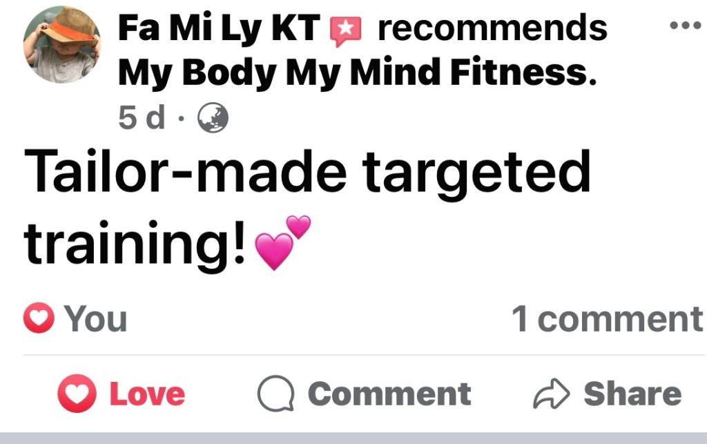Viewport: 707px width, 444px height.
Task: Click the red Love label text
Action: click(x=148, y=394)
